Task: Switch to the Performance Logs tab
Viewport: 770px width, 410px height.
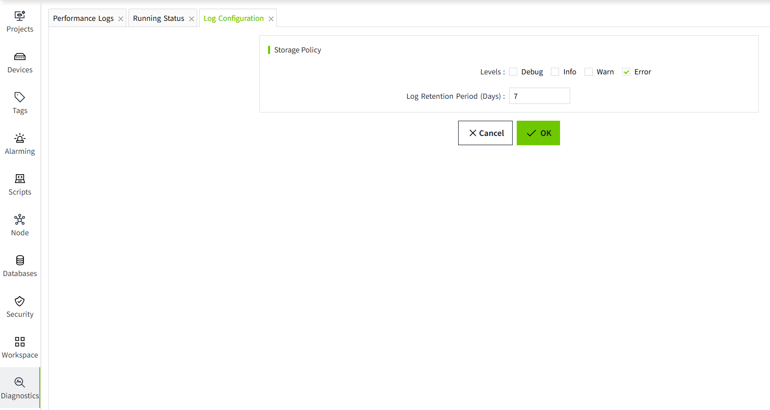Action: [x=83, y=18]
